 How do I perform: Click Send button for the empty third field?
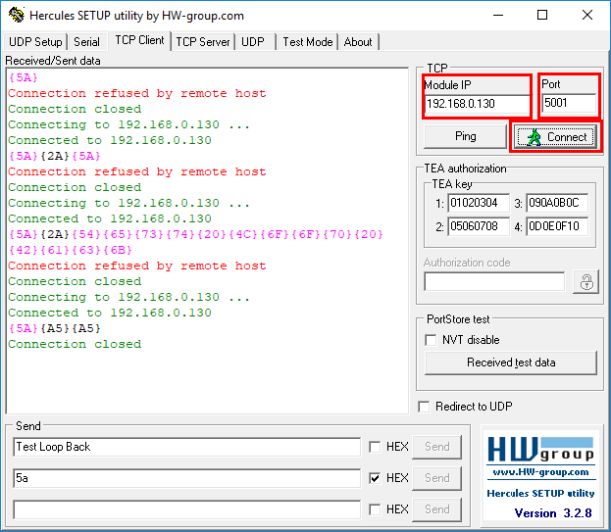tap(437, 509)
